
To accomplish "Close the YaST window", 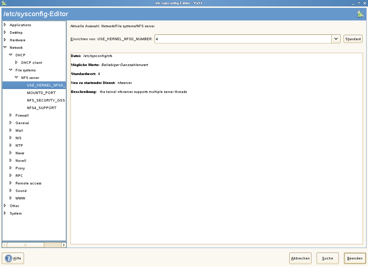I will [x=364, y=3].
